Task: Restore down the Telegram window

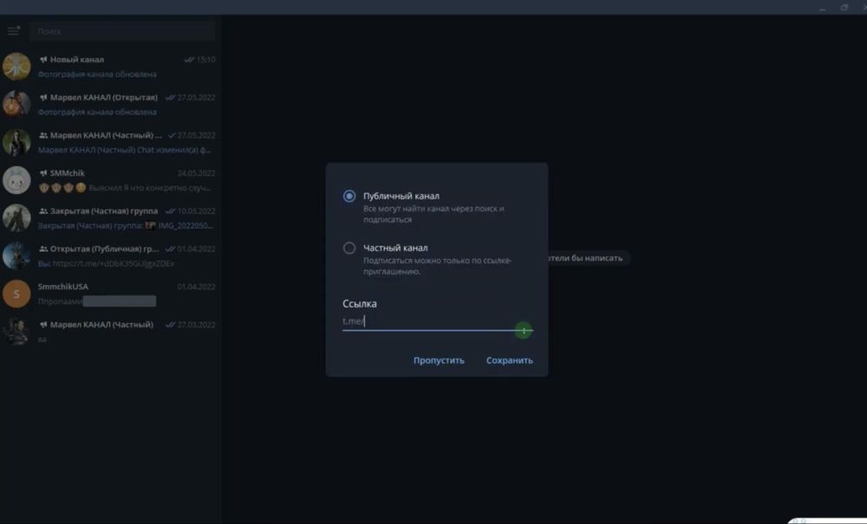Action: [844, 7]
